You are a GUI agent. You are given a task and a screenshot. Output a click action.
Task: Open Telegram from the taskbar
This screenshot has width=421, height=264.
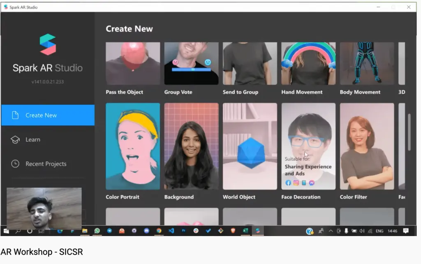click(x=109, y=231)
